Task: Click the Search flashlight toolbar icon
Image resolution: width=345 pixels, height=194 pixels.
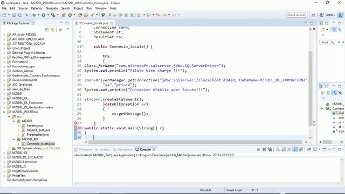Action: coord(92,15)
